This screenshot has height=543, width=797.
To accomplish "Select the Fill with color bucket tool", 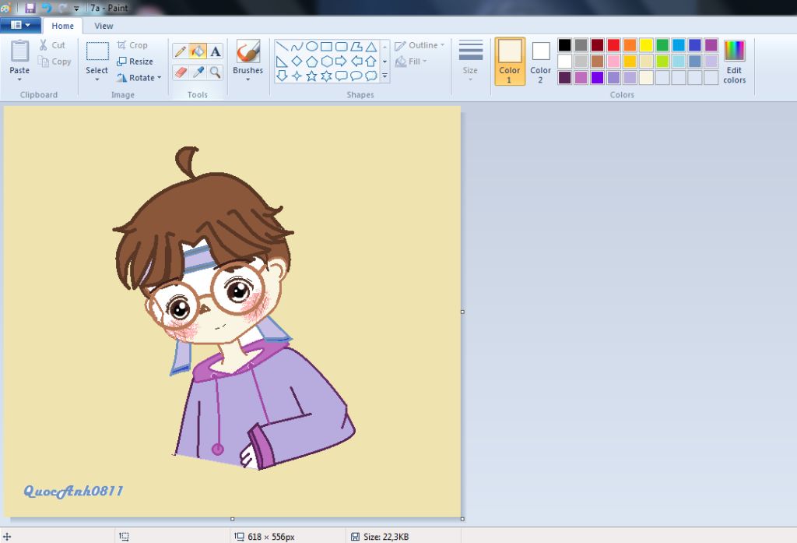I will pyautogui.click(x=198, y=51).
